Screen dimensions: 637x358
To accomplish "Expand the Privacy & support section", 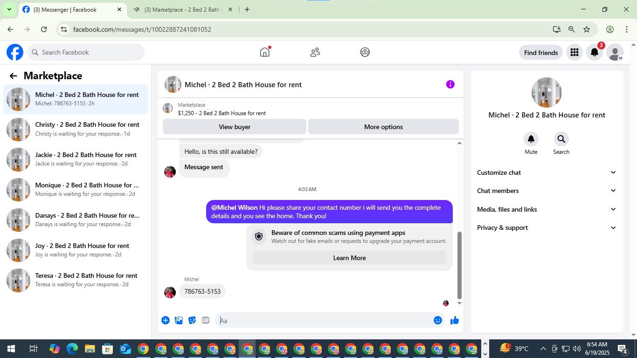I will click(x=547, y=227).
